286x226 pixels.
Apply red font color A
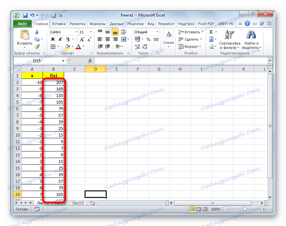(x=78, y=47)
